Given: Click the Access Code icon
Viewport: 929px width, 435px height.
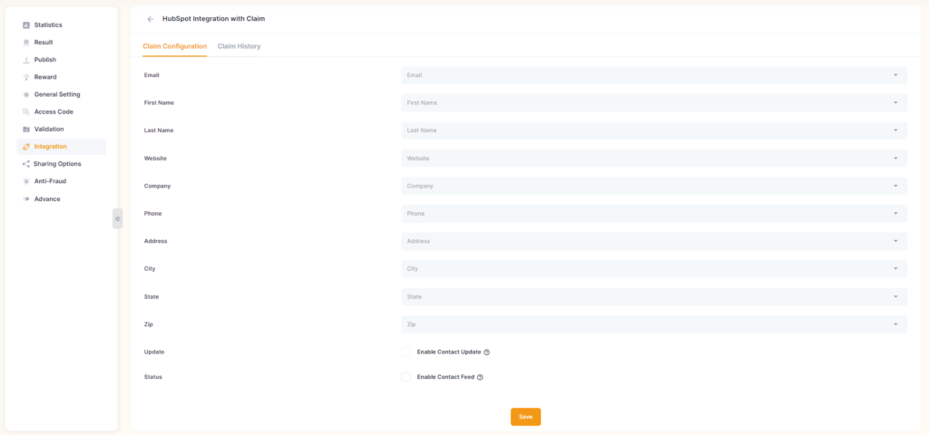Looking at the screenshot, I should pyautogui.click(x=26, y=111).
